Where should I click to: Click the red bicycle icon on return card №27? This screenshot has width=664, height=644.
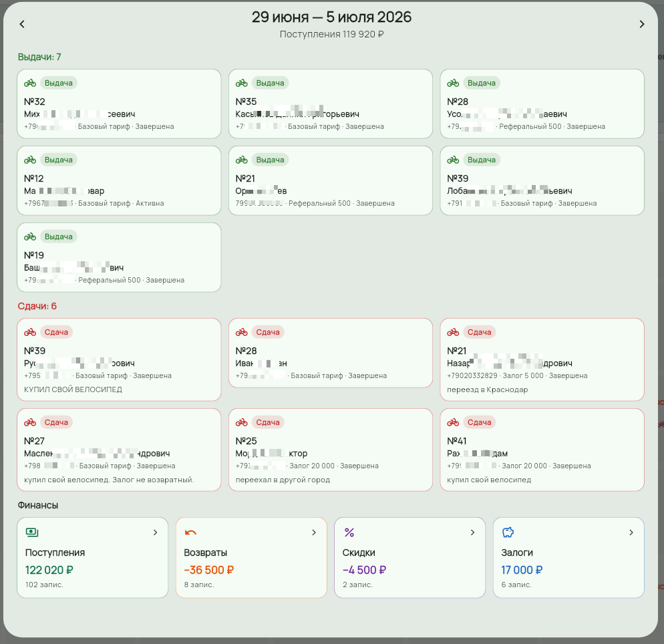[x=29, y=422]
